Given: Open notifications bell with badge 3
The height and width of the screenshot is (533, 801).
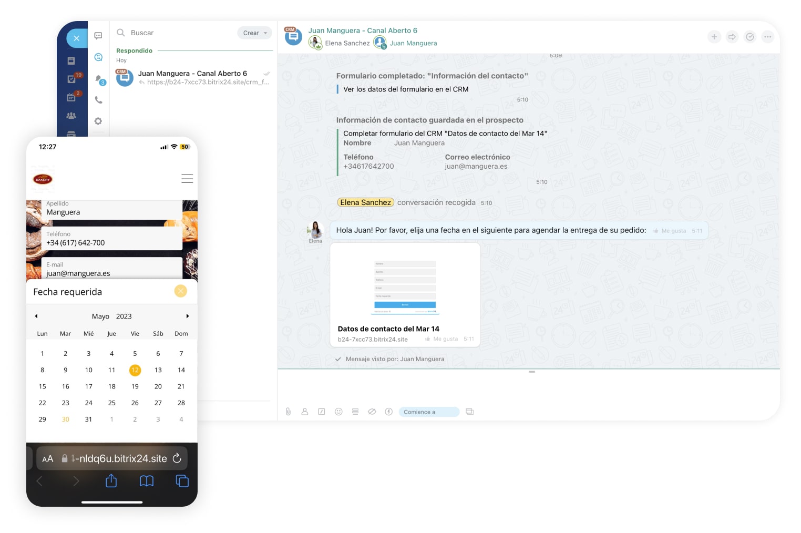Looking at the screenshot, I should click(x=99, y=79).
